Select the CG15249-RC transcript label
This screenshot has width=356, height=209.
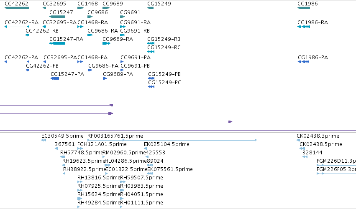pos(164,48)
